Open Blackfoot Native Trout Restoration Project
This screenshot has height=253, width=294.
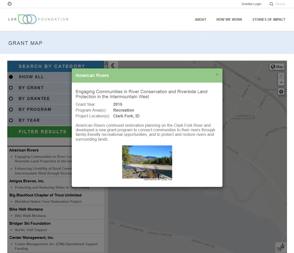pyautogui.click(x=48, y=201)
